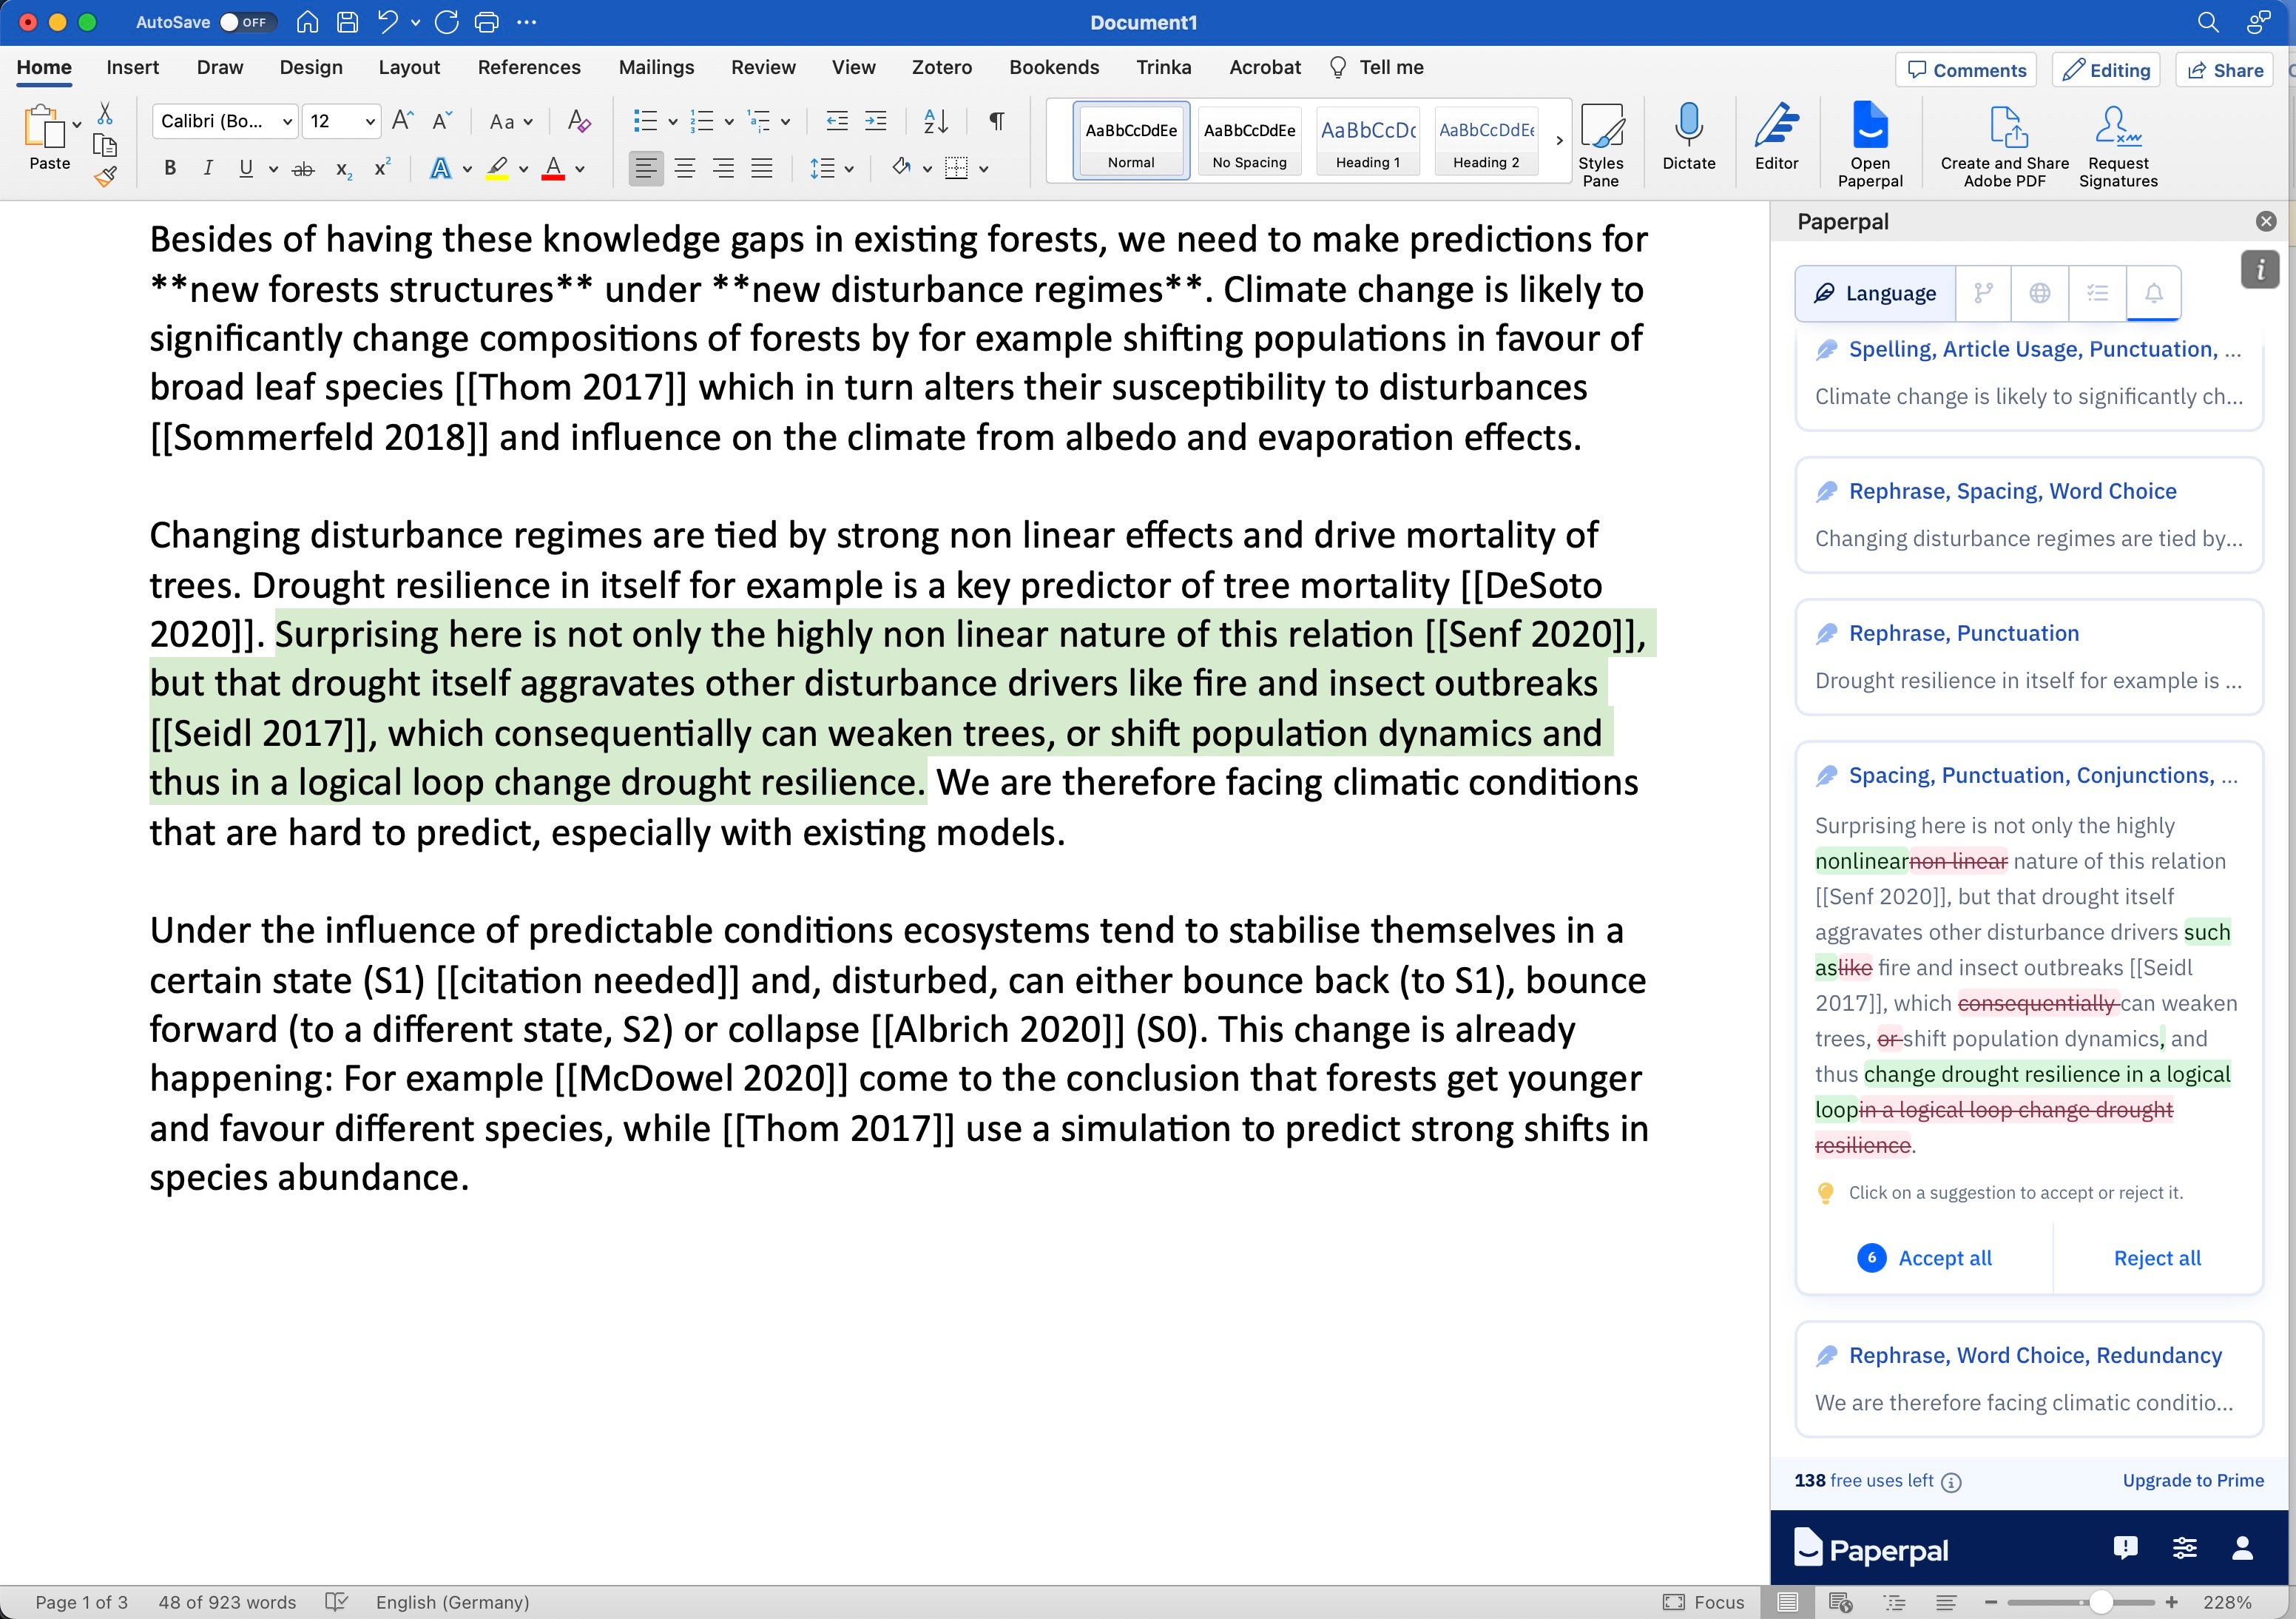Open the Calibri font name dropdown

pyautogui.click(x=287, y=121)
